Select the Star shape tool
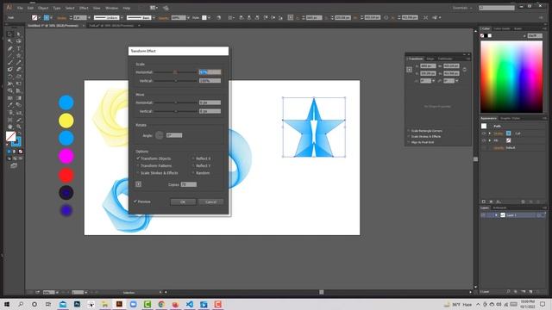The image size is (552, 310). click(x=19, y=55)
